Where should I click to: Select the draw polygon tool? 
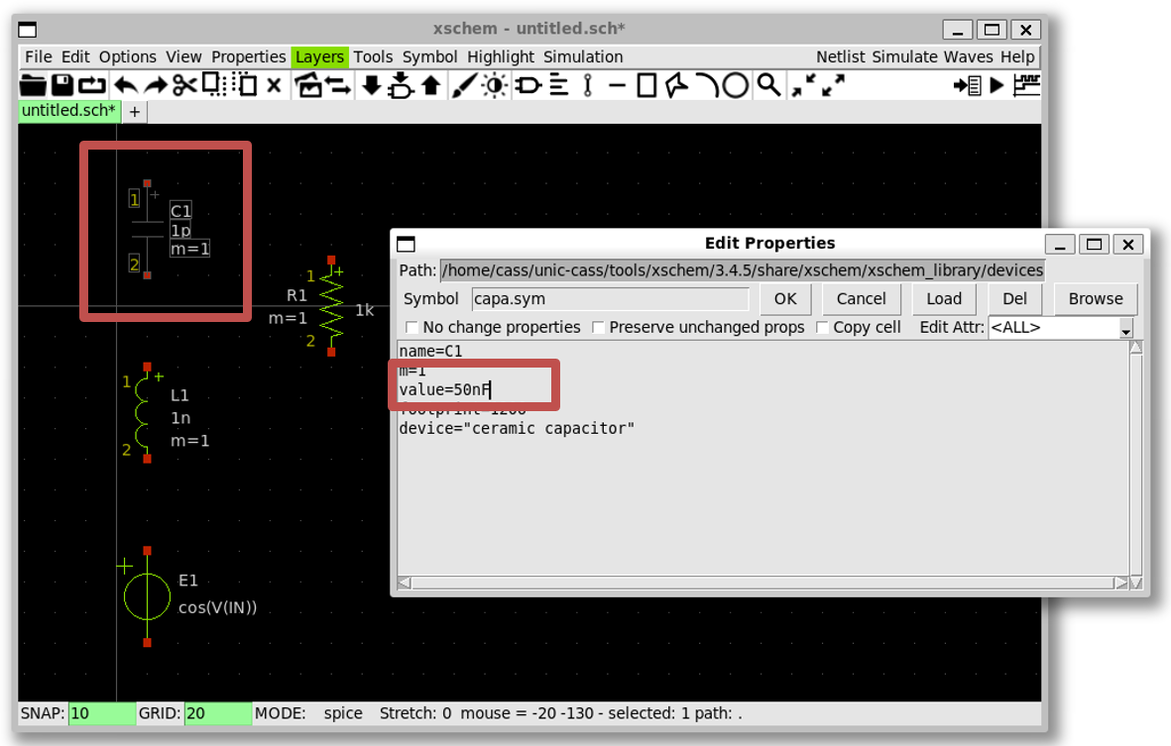(676, 85)
